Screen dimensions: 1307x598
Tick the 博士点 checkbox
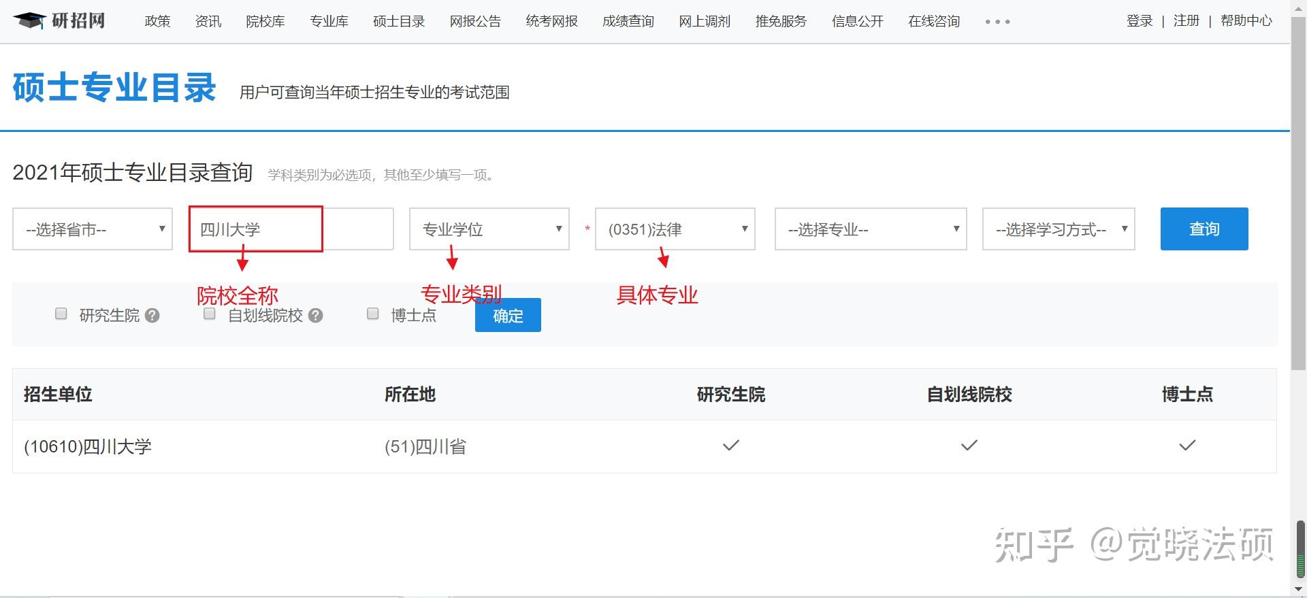point(372,314)
